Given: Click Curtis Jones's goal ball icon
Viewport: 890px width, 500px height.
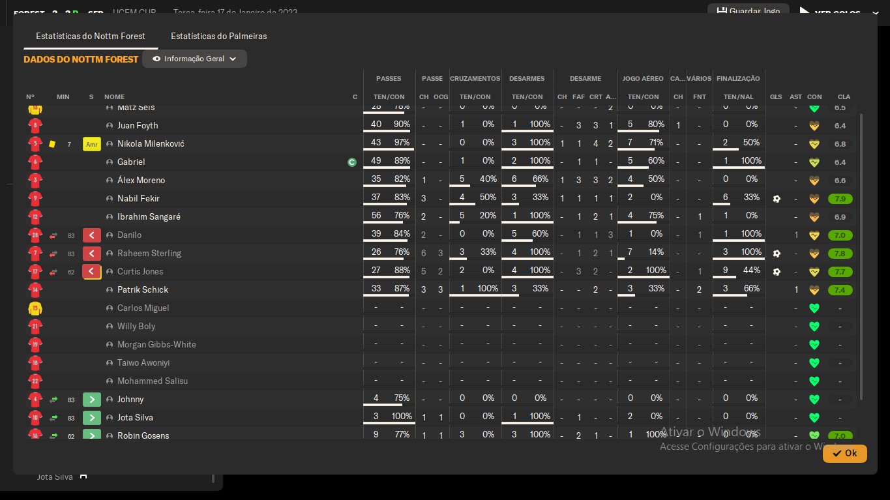Looking at the screenshot, I should pyautogui.click(x=776, y=272).
